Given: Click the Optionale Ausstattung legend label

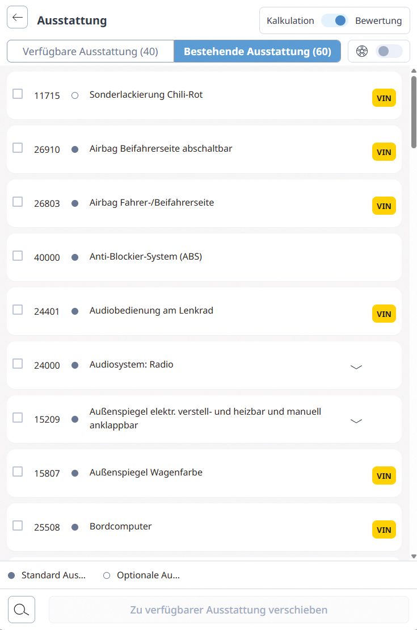Looking at the screenshot, I should [148, 575].
